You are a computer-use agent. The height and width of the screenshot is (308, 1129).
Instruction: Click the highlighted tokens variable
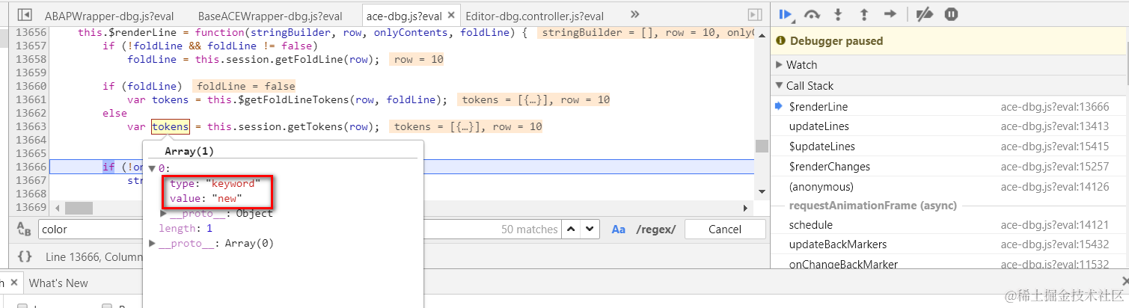(171, 126)
